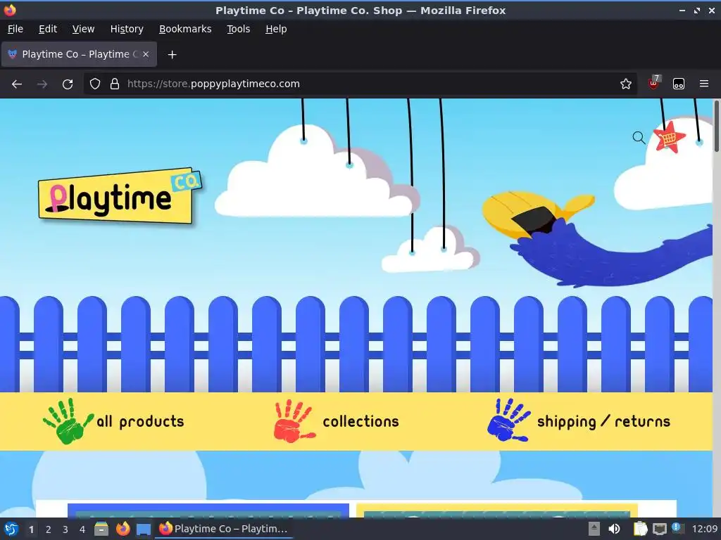Open the File menu
This screenshot has height=540, width=721.
pos(15,29)
